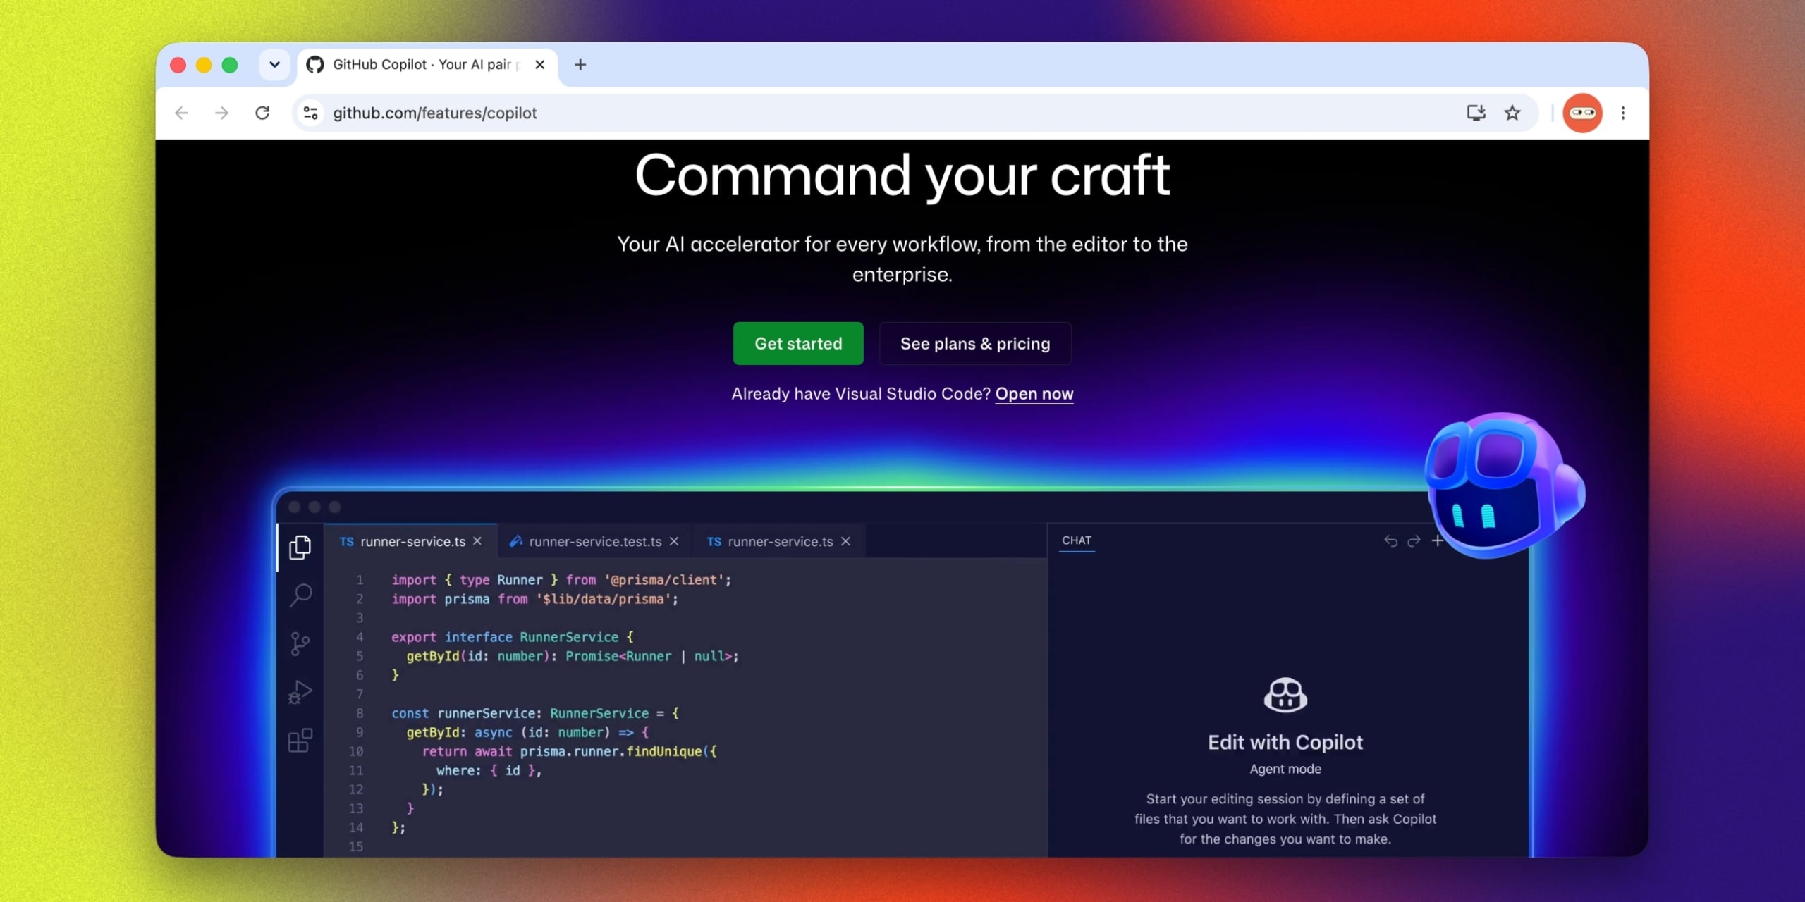
Task: Close the third runner-service.ts tab
Action: [x=846, y=541]
